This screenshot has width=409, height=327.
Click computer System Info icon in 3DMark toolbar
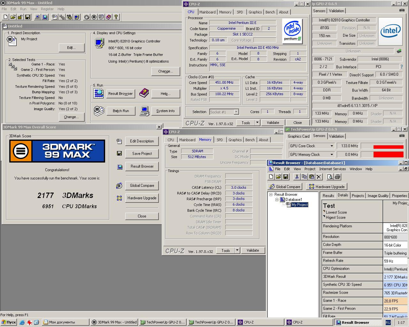click(x=37, y=17)
